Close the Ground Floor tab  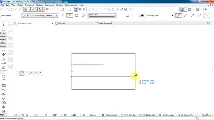52,23
